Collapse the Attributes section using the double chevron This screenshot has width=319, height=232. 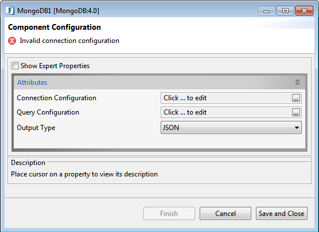click(x=297, y=82)
